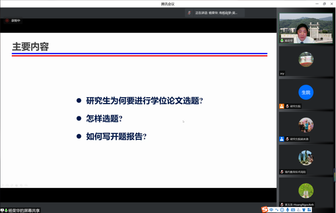The width and height of the screenshot is (336, 213).
Task: Click the zcy participant name label
Action: (x=282, y=74)
